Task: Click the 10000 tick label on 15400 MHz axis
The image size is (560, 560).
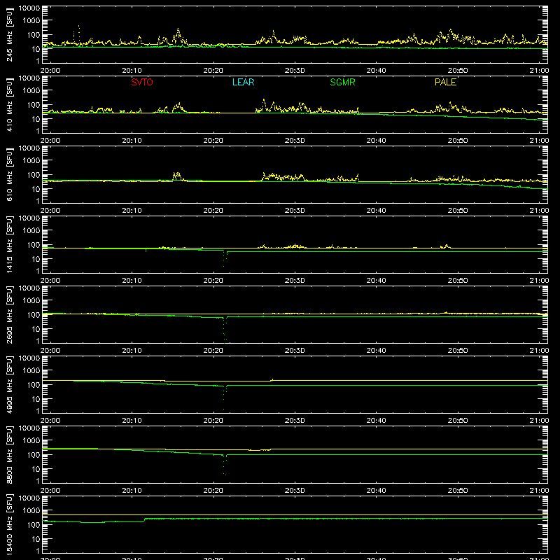Action: [x=29, y=498]
